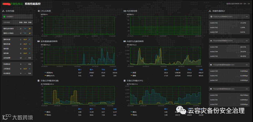The image size is (253, 122).
Task: Select the 整机定时备份 task row
Action: [x=17, y=29]
